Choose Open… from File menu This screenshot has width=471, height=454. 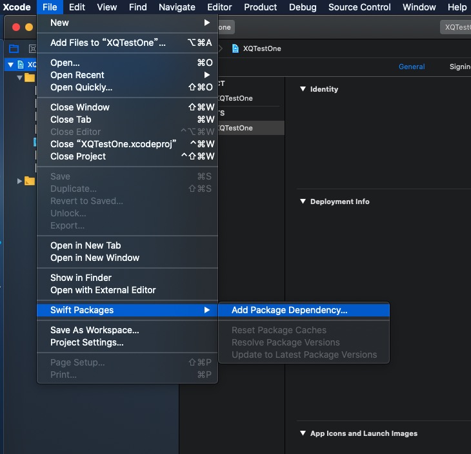(127, 63)
